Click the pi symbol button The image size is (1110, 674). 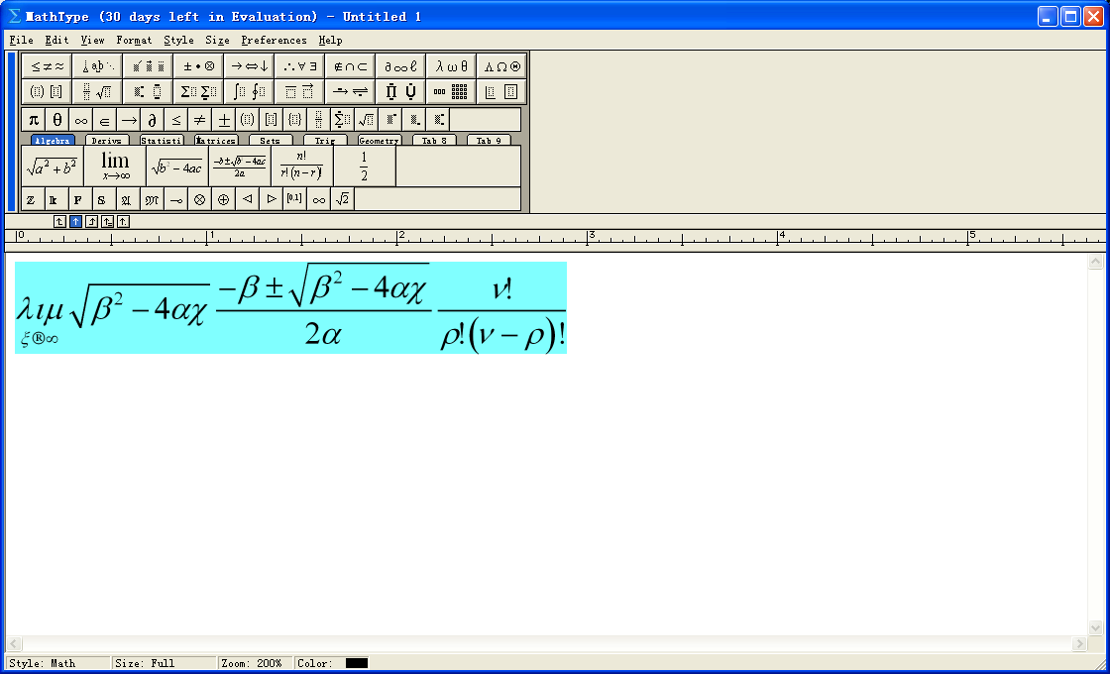(x=33, y=120)
